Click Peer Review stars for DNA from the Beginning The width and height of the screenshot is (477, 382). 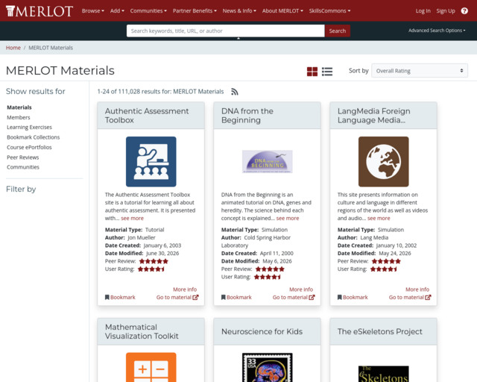point(270,269)
